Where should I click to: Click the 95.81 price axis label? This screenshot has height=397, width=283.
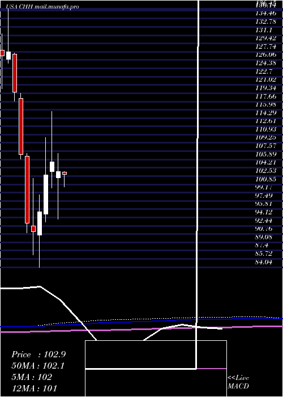[264, 204]
